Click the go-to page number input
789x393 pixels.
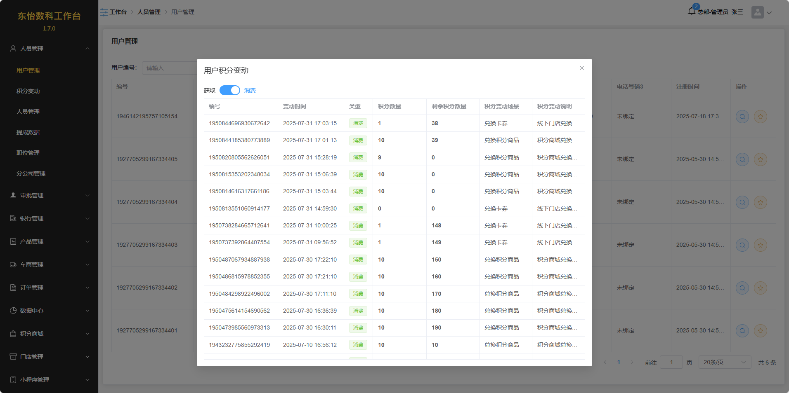tap(671, 363)
